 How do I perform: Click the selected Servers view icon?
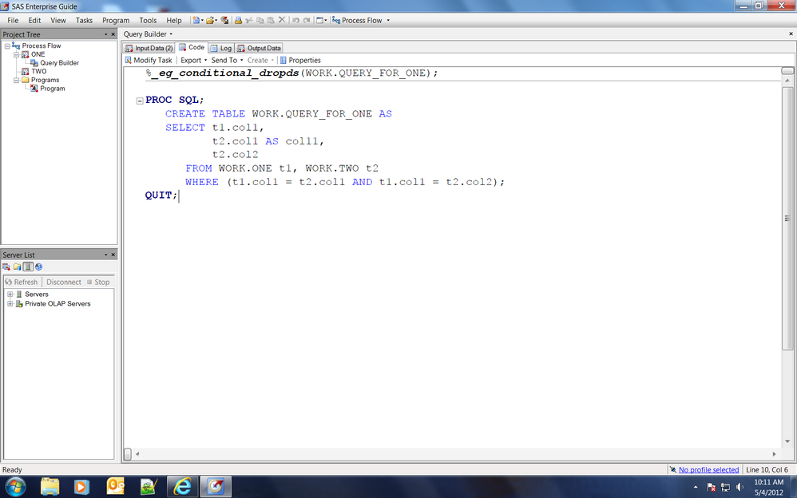pos(28,267)
